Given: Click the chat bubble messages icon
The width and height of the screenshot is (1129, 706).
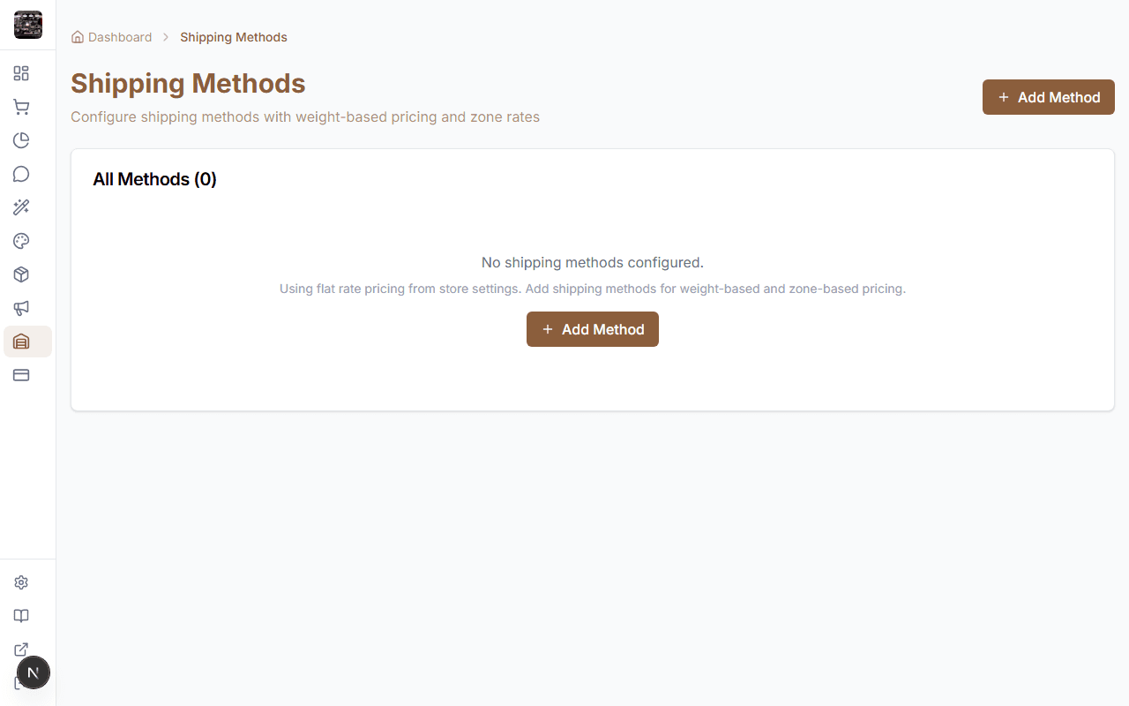Looking at the screenshot, I should (x=21, y=174).
